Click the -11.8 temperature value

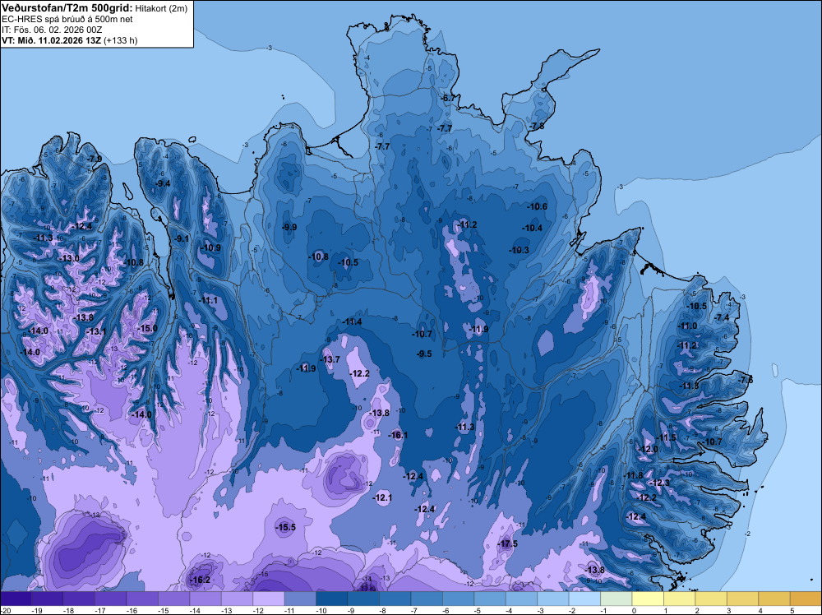tap(633, 475)
